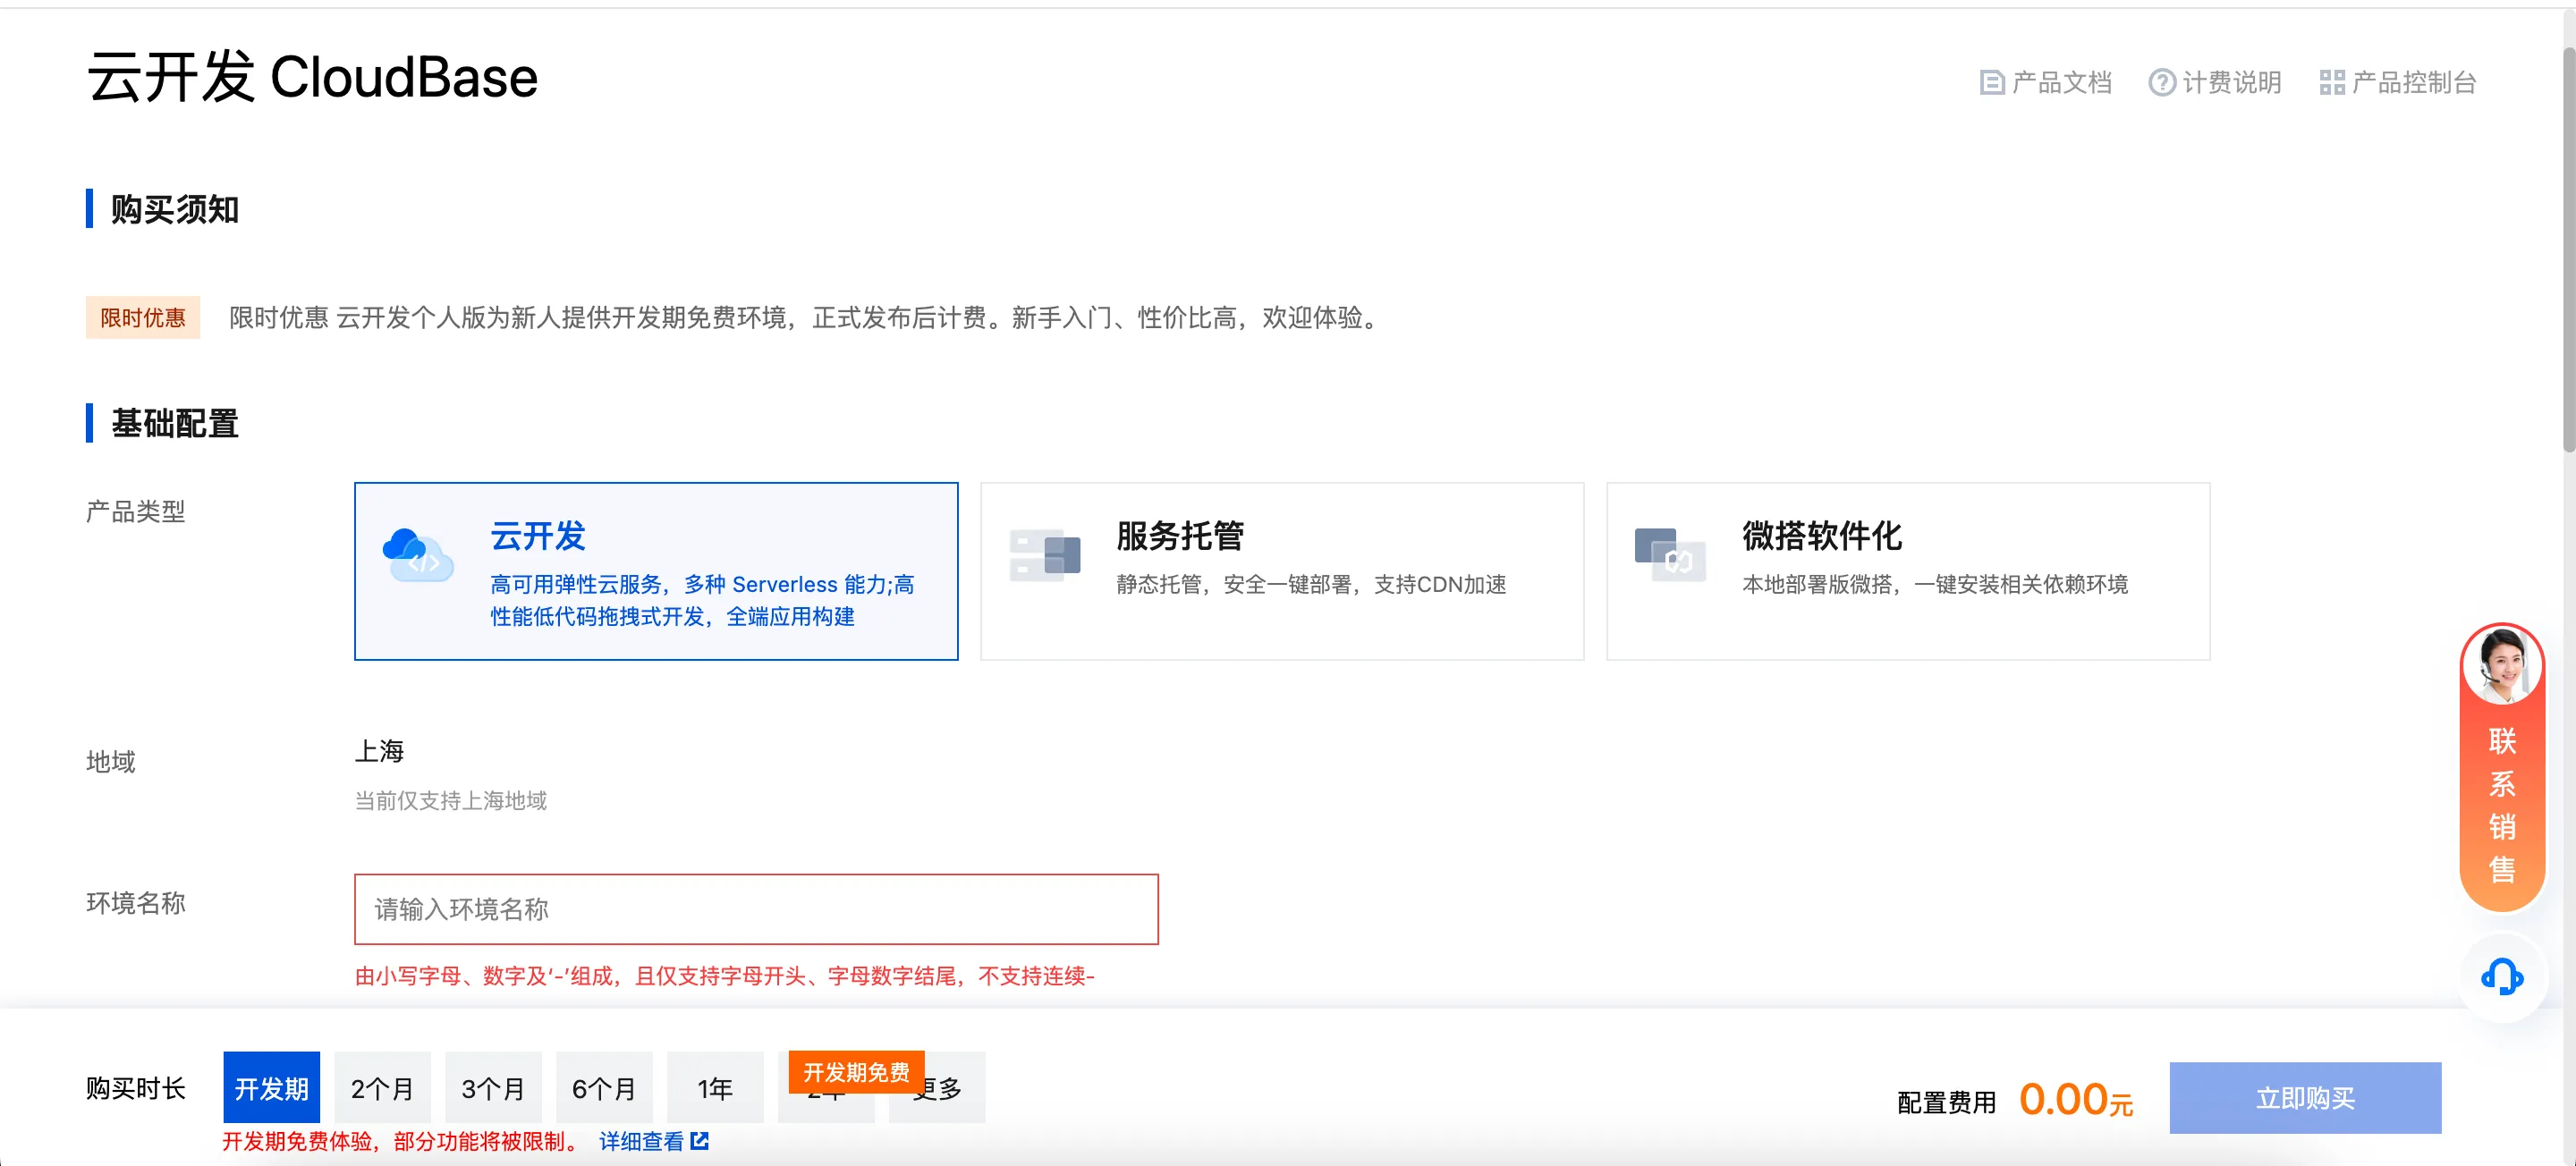Viewport: 2576px width, 1166px height.
Task: Focus the 环境名称 input field
Action: coord(756,909)
